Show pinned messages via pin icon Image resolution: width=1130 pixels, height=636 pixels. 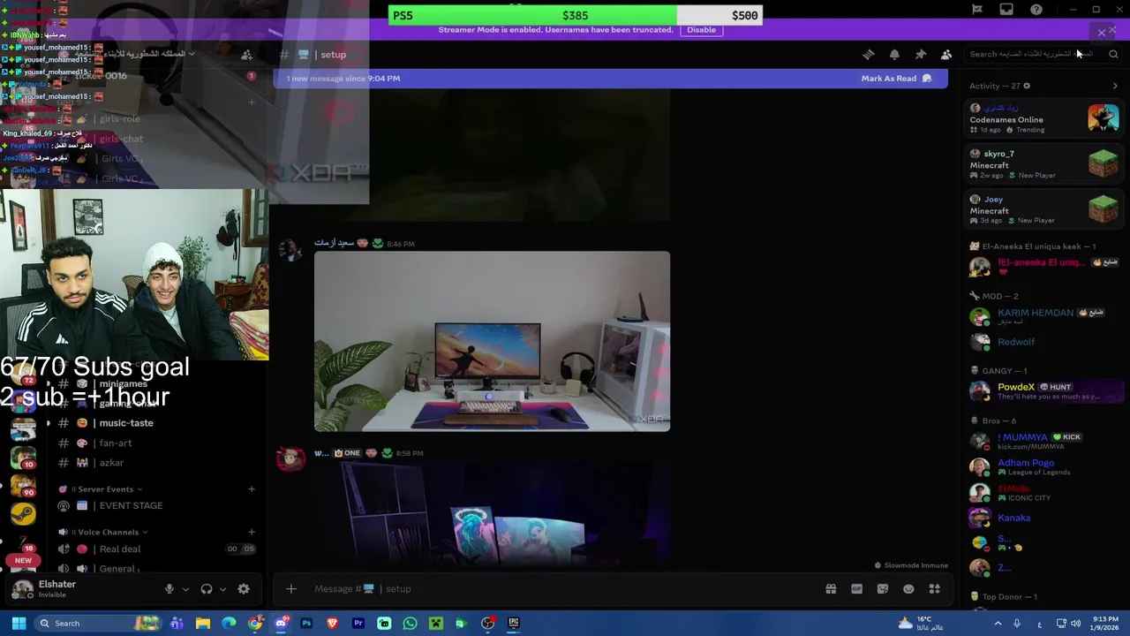921,55
